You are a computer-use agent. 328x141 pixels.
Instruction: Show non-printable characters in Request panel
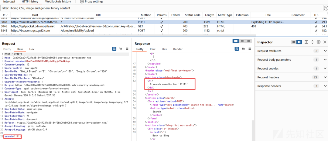121,49
